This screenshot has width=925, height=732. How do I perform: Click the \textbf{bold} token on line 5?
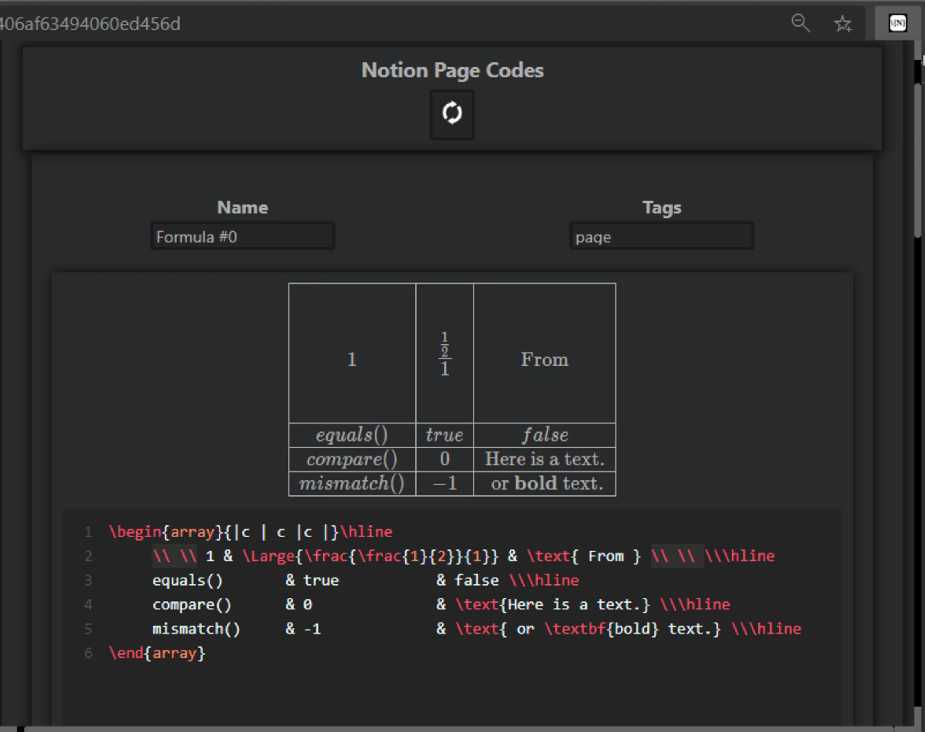click(x=601, y=628)
